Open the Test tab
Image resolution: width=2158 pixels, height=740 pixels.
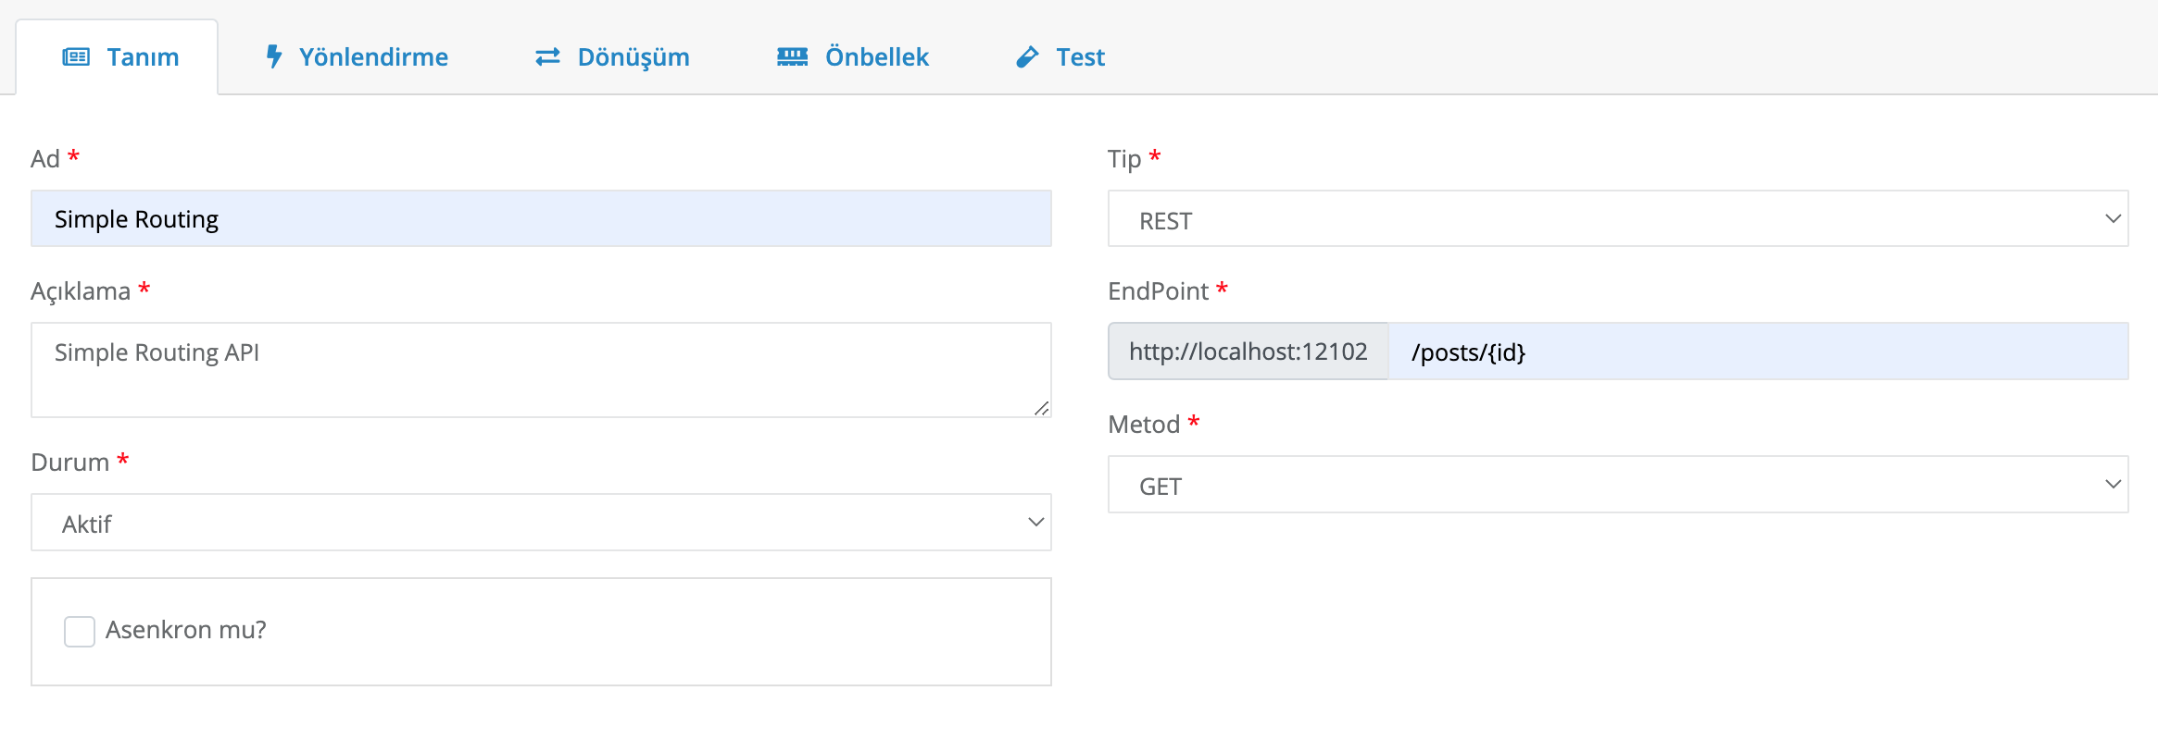coord(1060,57)
